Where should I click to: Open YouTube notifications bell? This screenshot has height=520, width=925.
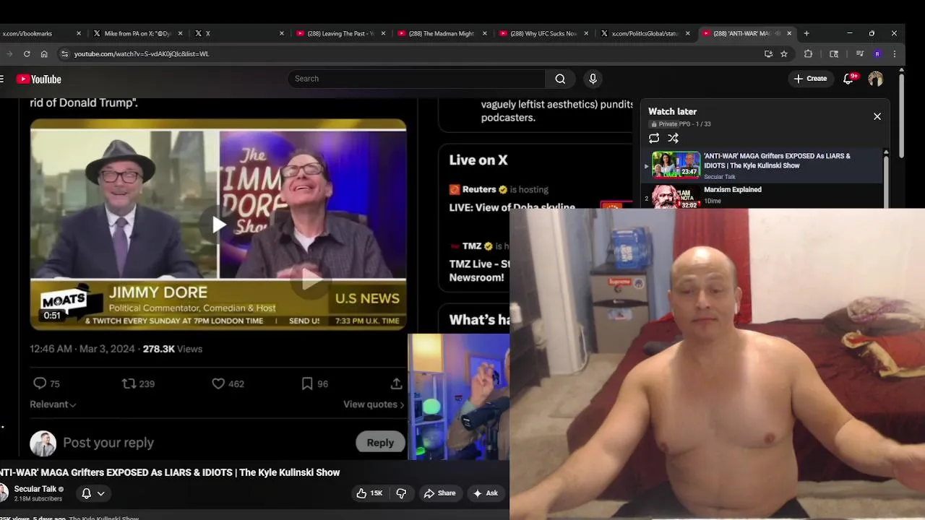849,79
